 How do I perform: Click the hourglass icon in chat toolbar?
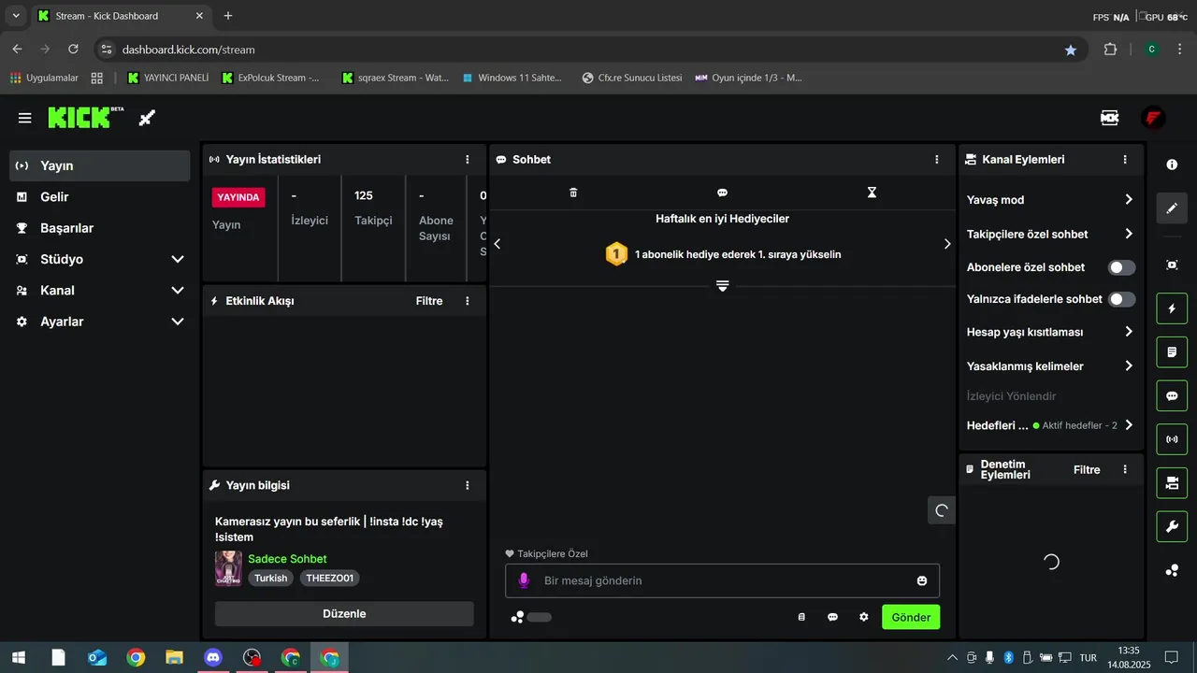click(872, 193)
